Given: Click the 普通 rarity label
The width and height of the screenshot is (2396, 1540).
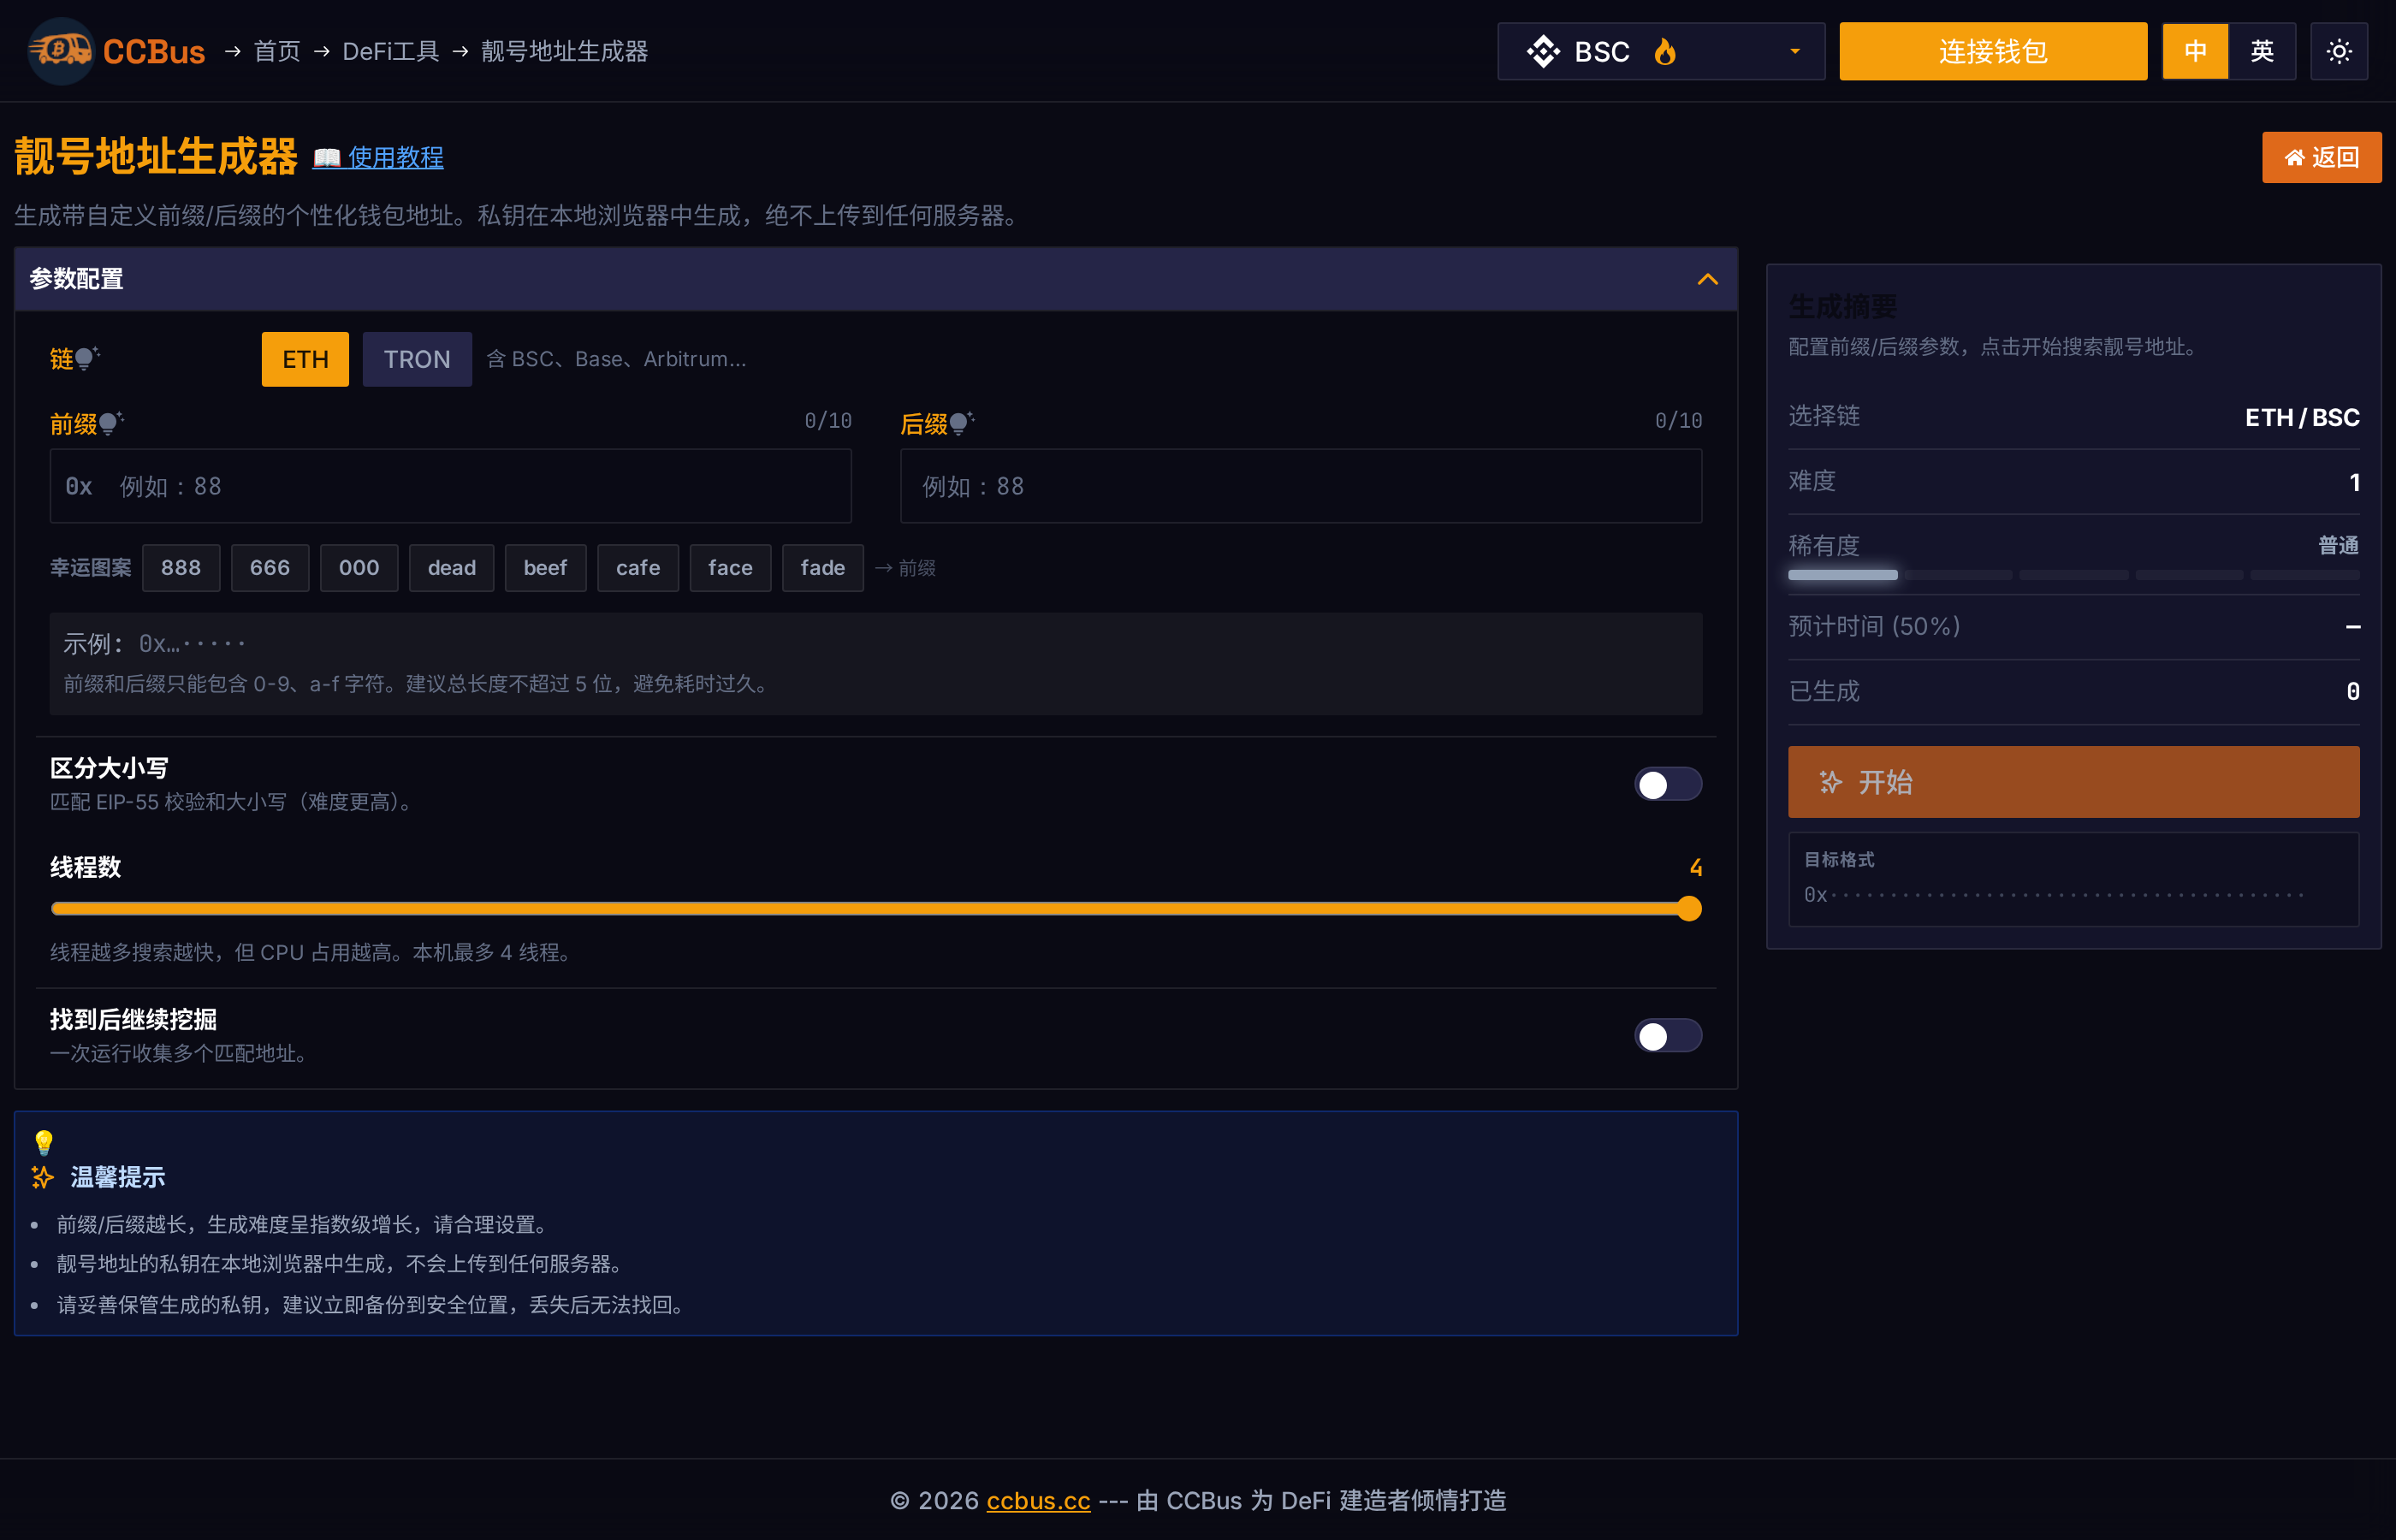Looking at the screenshot, I should point(2339,545).
